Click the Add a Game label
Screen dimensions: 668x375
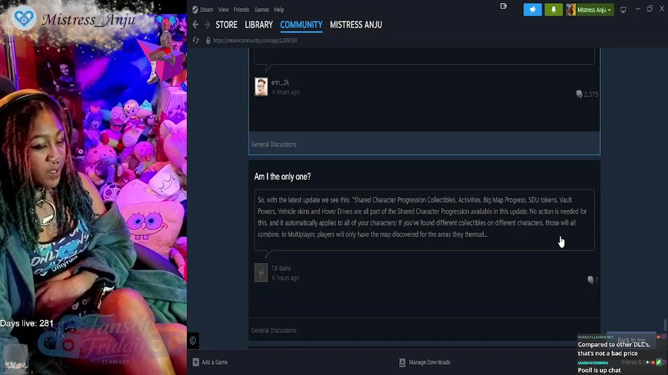[x=214, y=362]
